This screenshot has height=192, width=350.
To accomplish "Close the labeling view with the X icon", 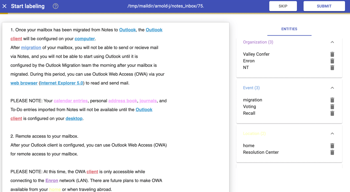I will (5, 6).
